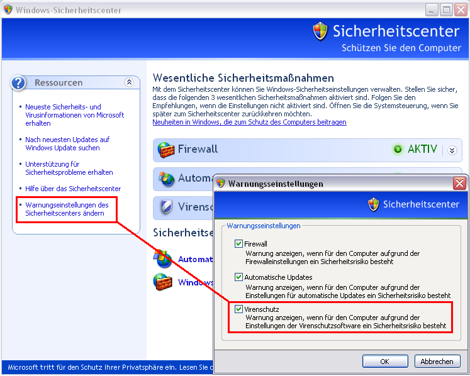This screenshot has width=470, height=376.
Task: Click the shield icon in Warnungseinstellungen dialog header
Action: tap(374, 204)
